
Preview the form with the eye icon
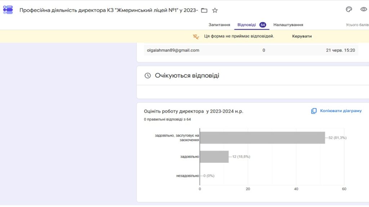364,9
